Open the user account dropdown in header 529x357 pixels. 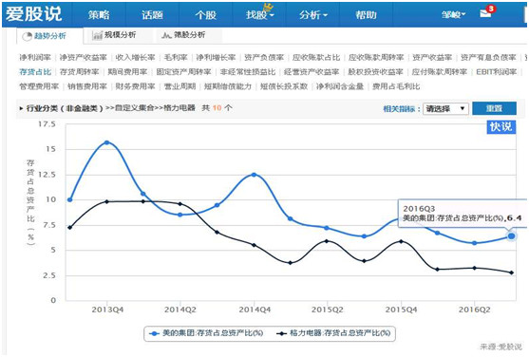[x=453, y=14]
